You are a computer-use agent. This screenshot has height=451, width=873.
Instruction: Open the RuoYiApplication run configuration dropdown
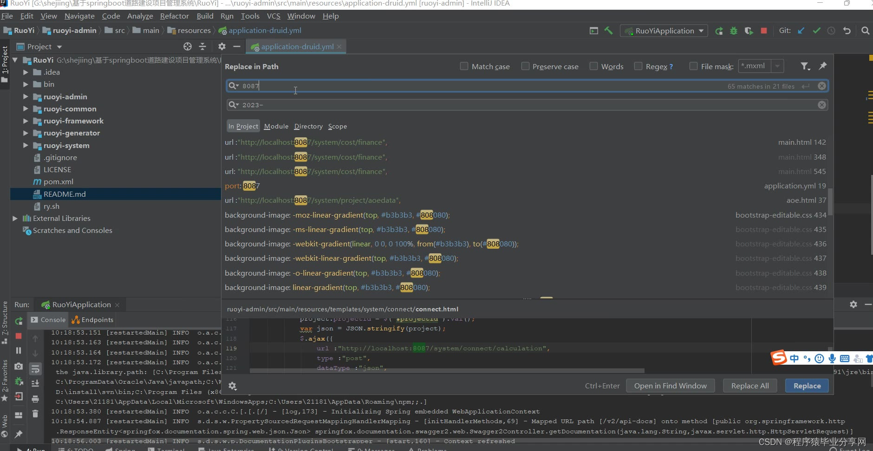[x=664, y=31]
